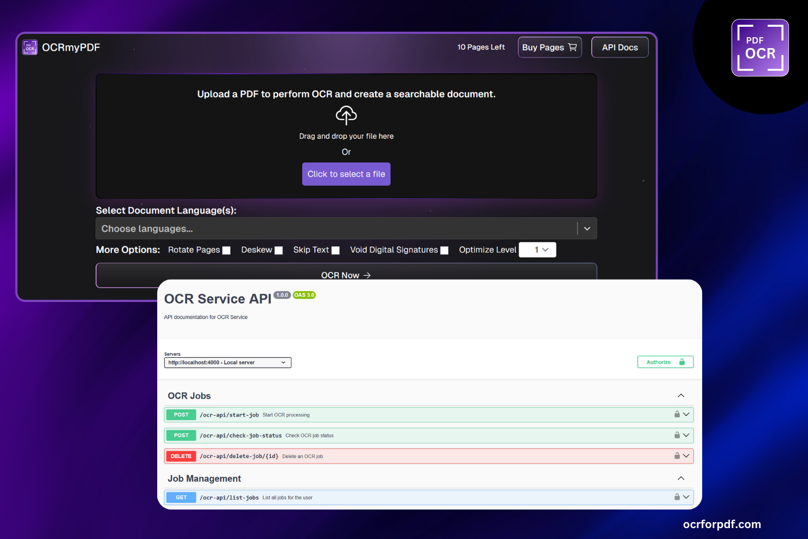Collapse the Job Management section
The width and height of the screenshot is (808, 539).
(x=681, y=478)
